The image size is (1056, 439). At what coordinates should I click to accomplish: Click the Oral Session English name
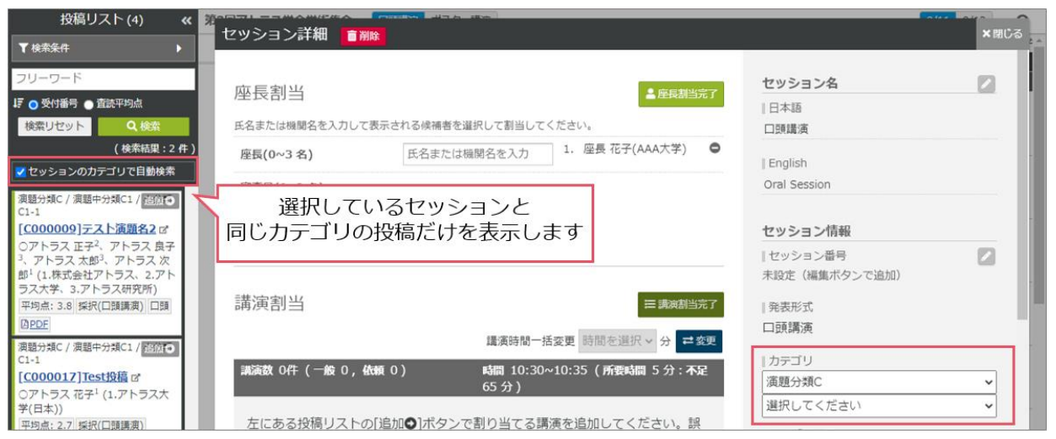(x=796, y=185)
